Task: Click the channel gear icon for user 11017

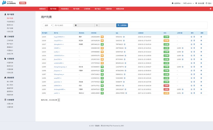Action: [201, 44]
